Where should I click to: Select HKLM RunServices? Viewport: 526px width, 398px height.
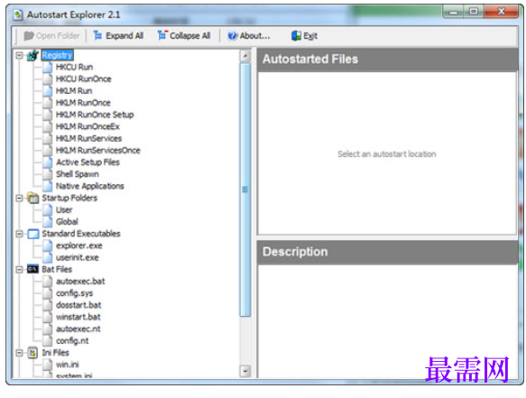tap(88, 139)
